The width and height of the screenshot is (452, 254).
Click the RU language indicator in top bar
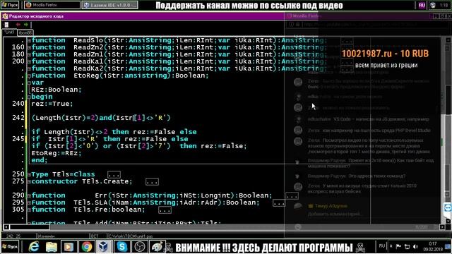tap(422, 5)
